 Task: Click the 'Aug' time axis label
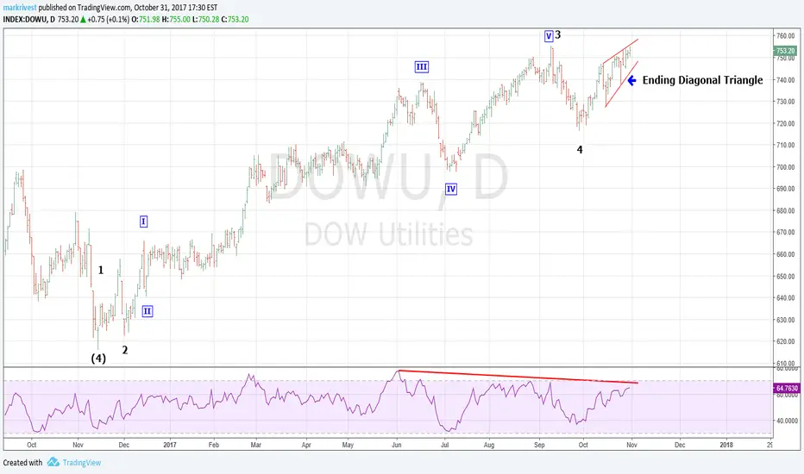pyautogui.click(x=488, y=445)
